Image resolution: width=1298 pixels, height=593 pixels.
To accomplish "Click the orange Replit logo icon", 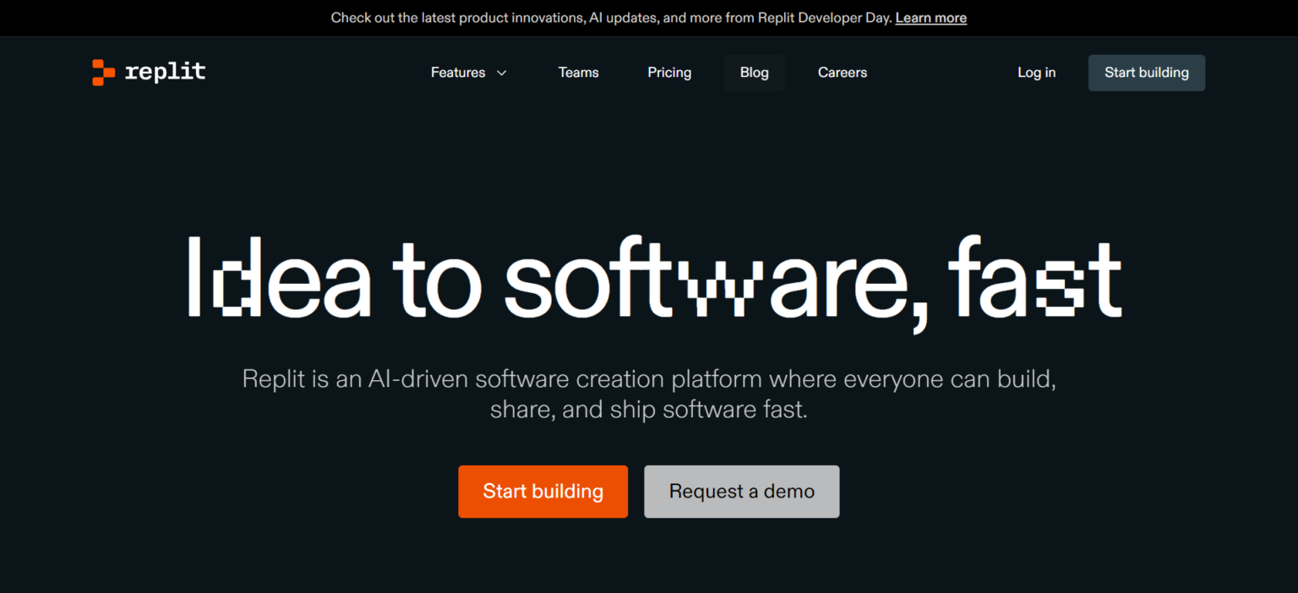I will (x=102, y=72).
